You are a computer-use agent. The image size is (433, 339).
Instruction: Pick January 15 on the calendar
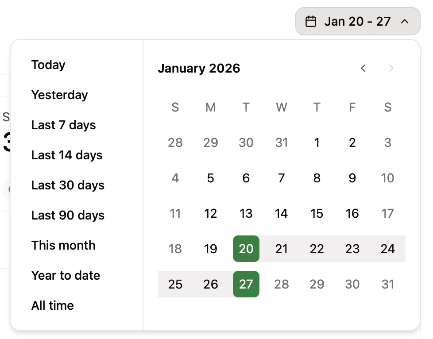coord(317,213)
